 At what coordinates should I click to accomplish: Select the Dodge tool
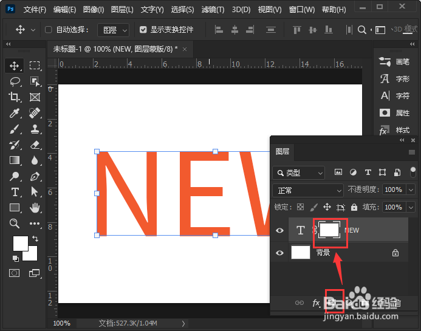[14, 176]
